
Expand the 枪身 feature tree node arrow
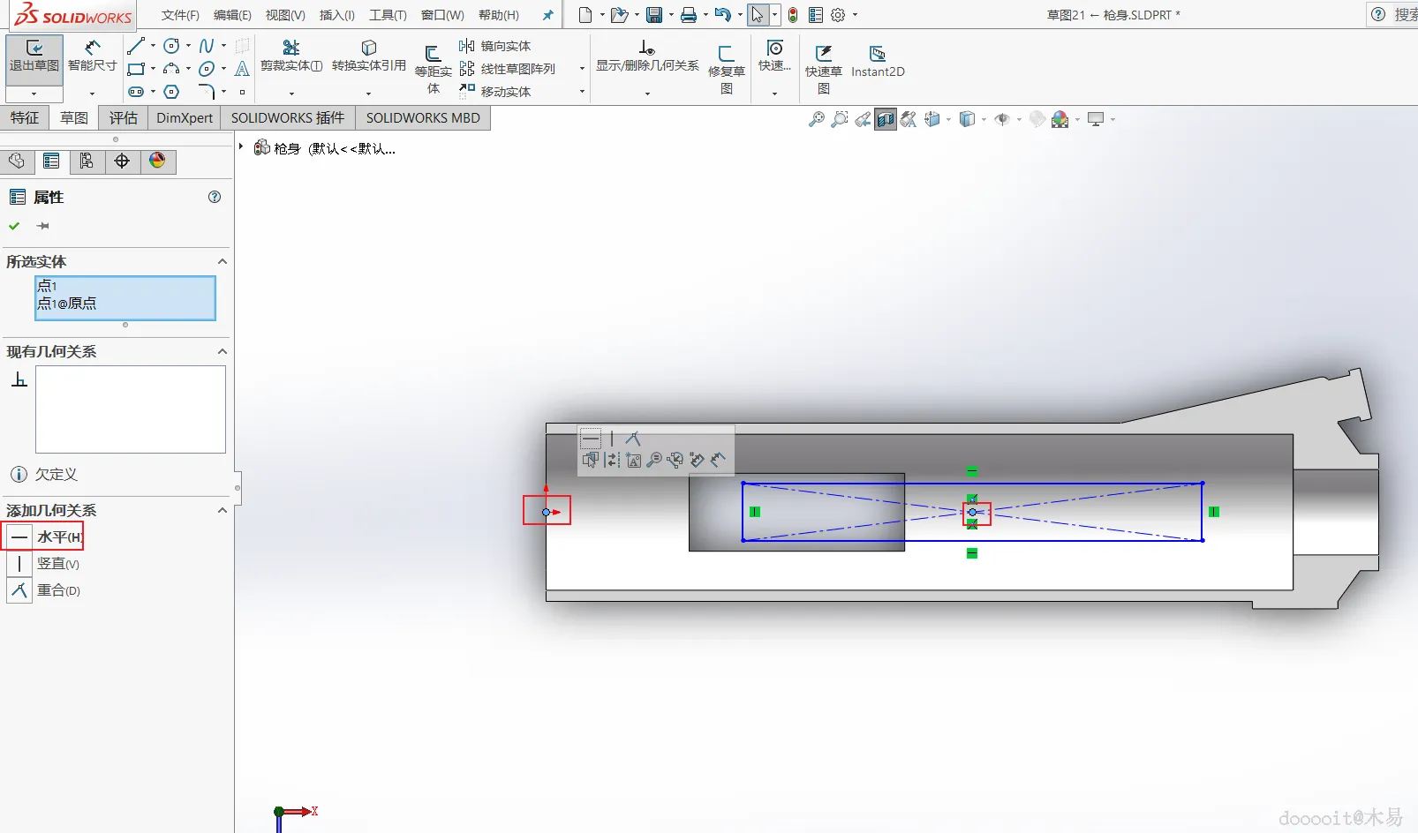241,147
